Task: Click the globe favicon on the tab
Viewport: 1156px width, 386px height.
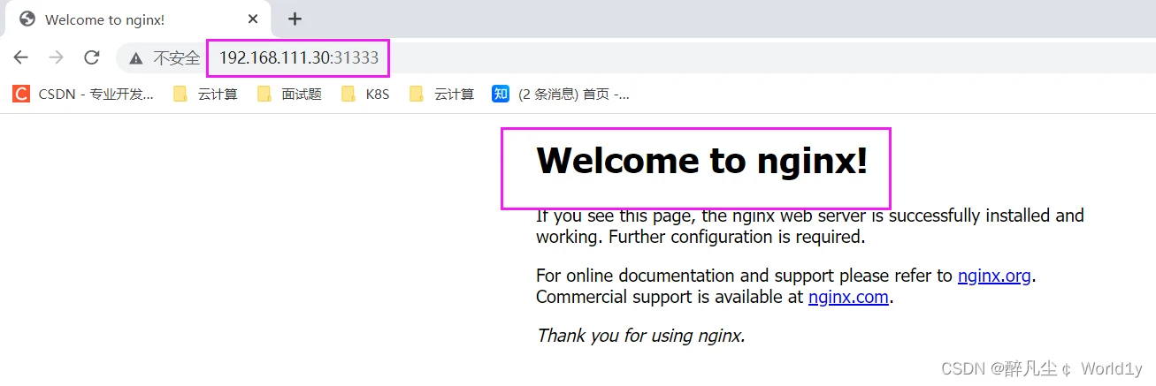Action: point(27,19)
